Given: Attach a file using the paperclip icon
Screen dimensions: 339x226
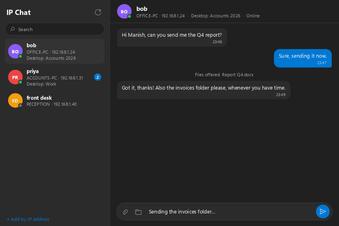Looking at the screenshot, I should pos(126,212).
